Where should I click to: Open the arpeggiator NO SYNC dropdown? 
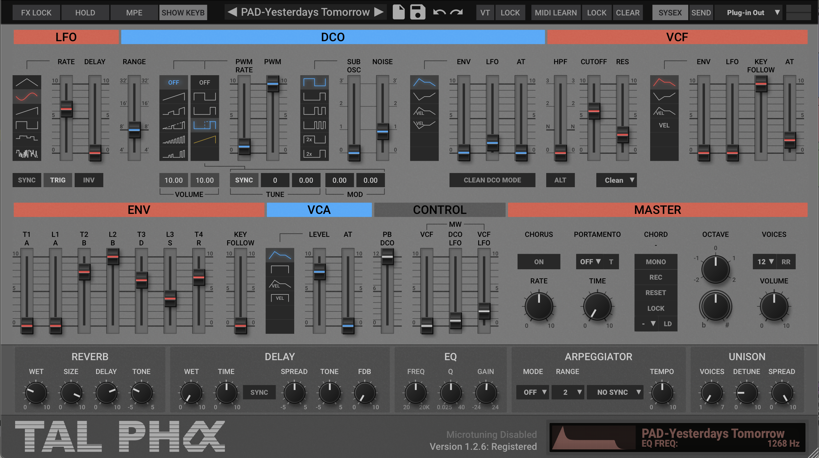[615, 392]
